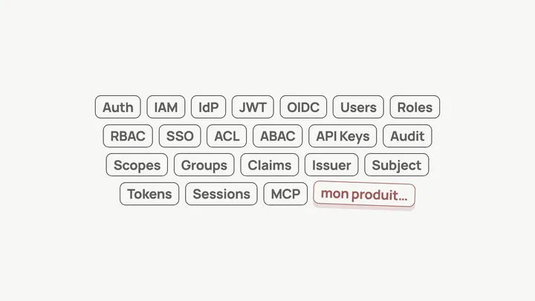Click the Audit chip
Image resolution: width=535 pixels, height=301 pixels.
407,136
